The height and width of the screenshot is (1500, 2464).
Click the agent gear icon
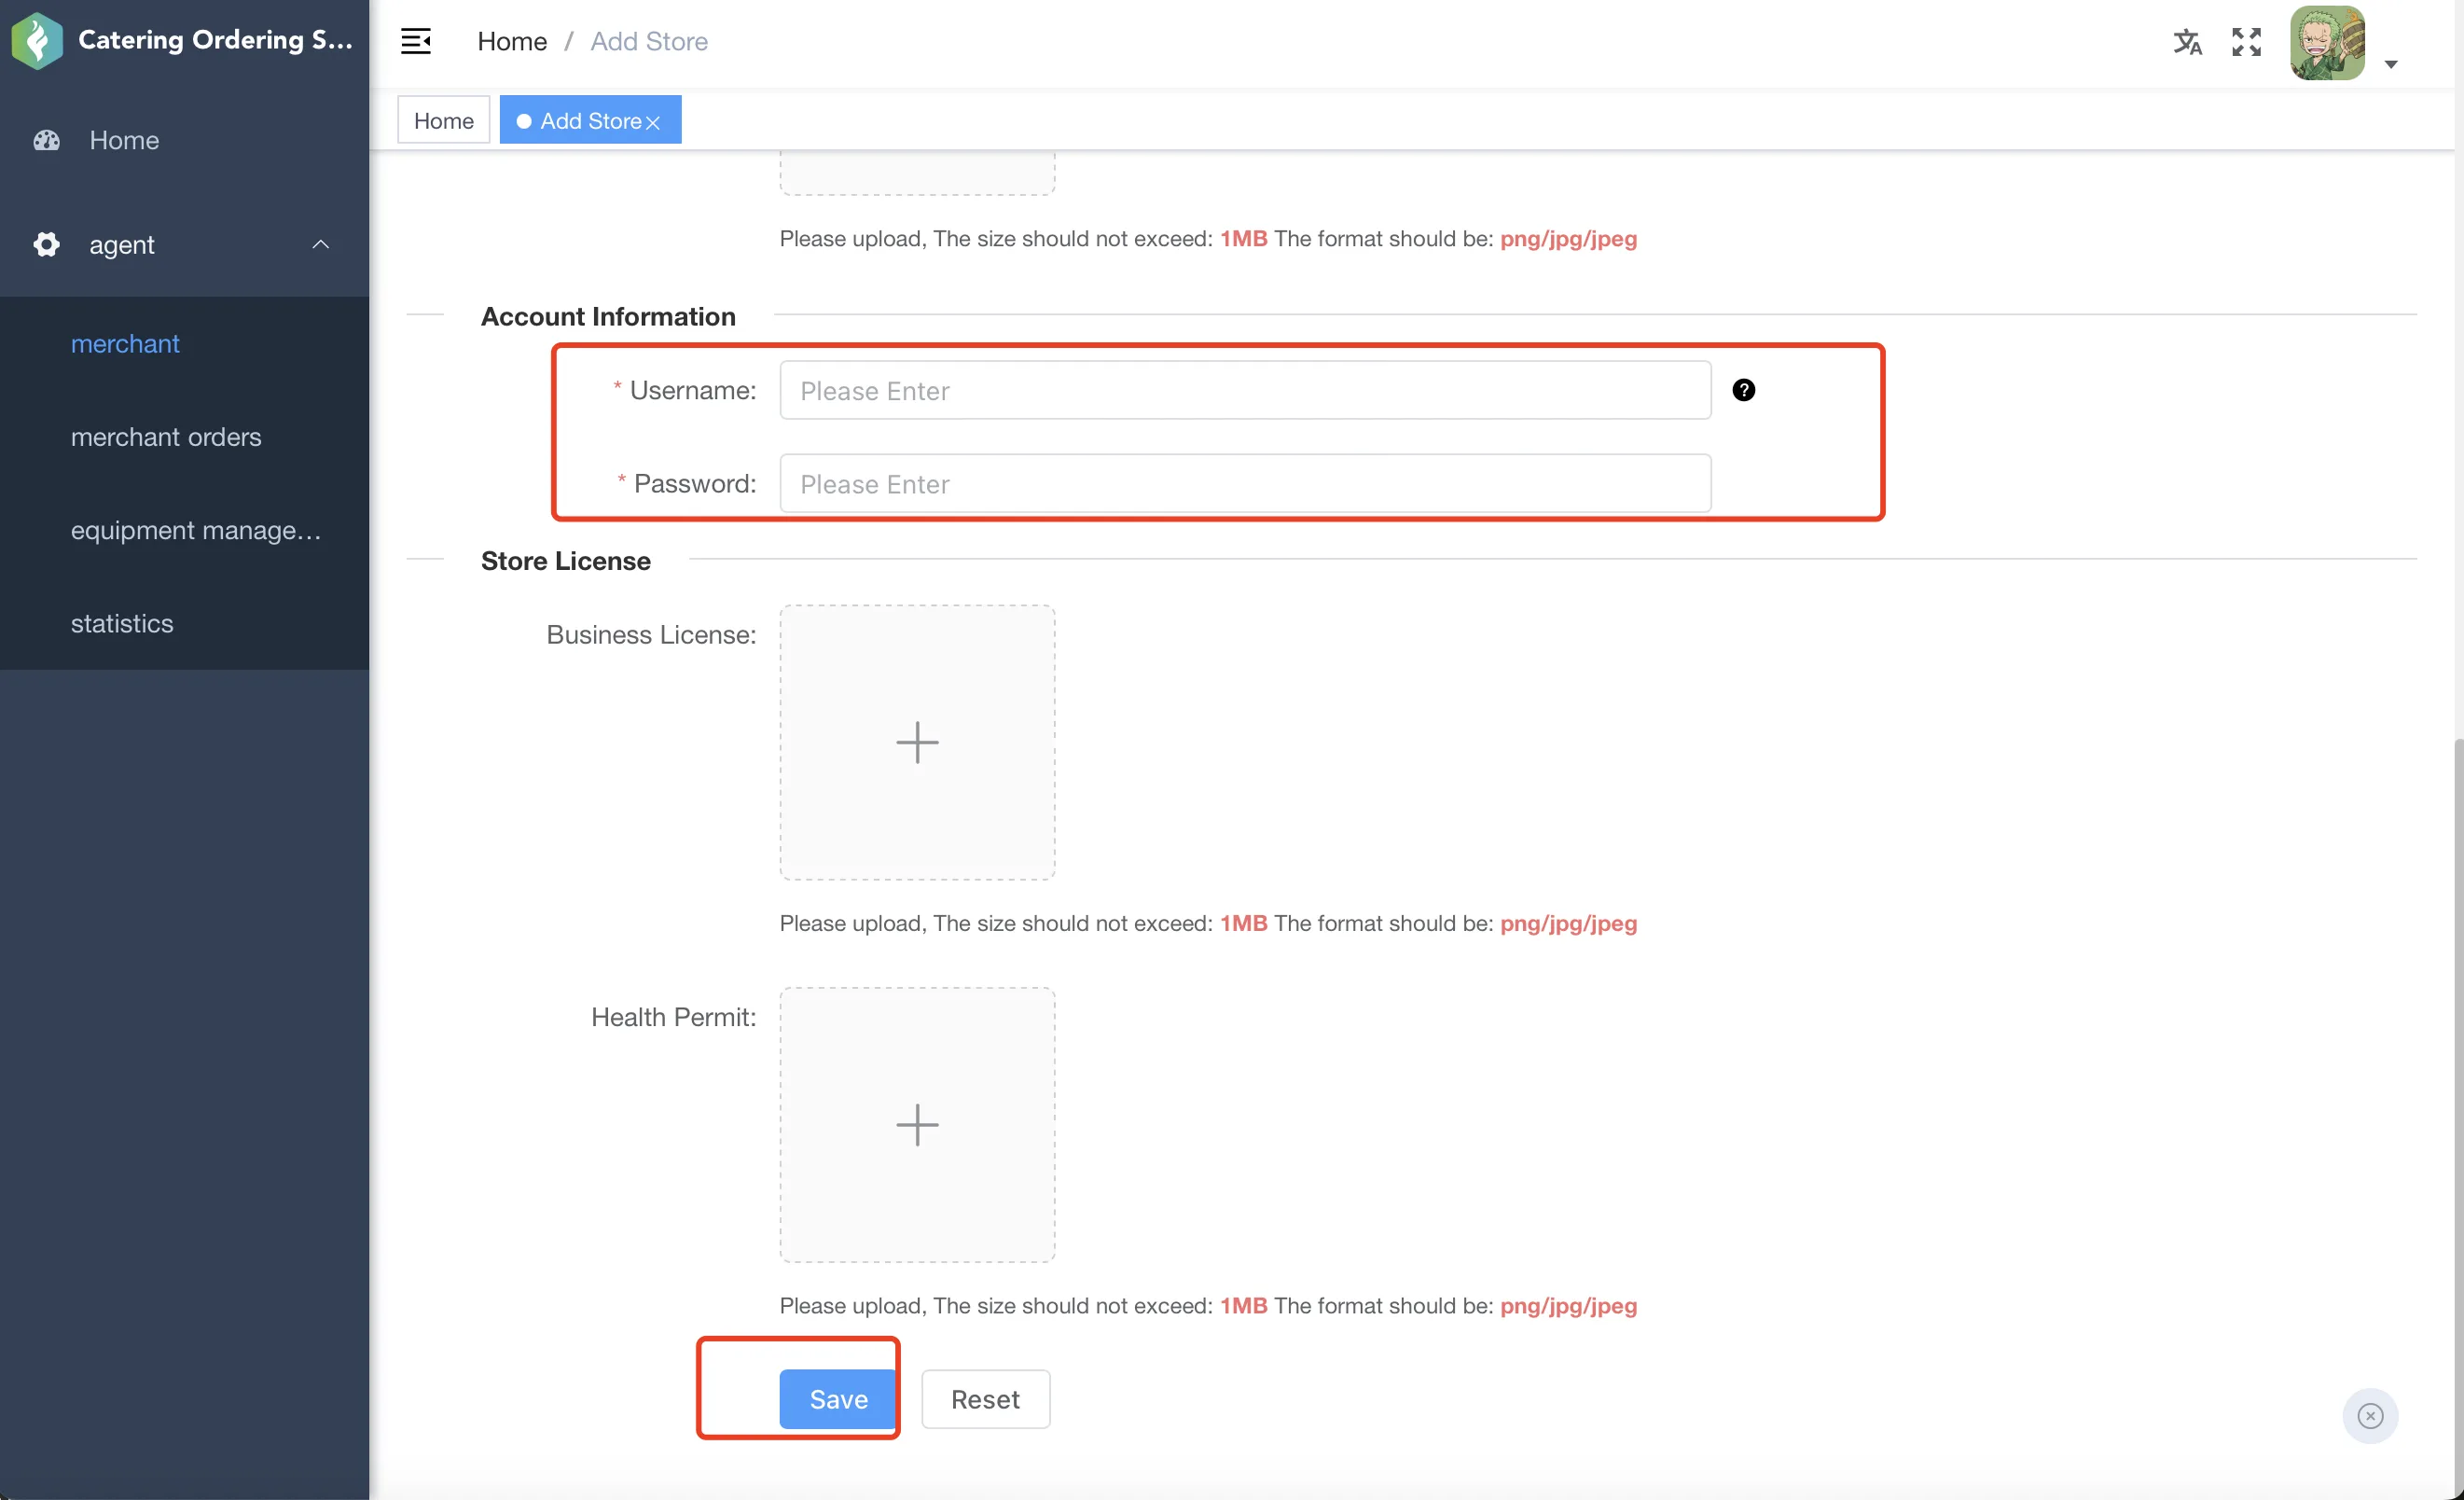tap(46, 244)
